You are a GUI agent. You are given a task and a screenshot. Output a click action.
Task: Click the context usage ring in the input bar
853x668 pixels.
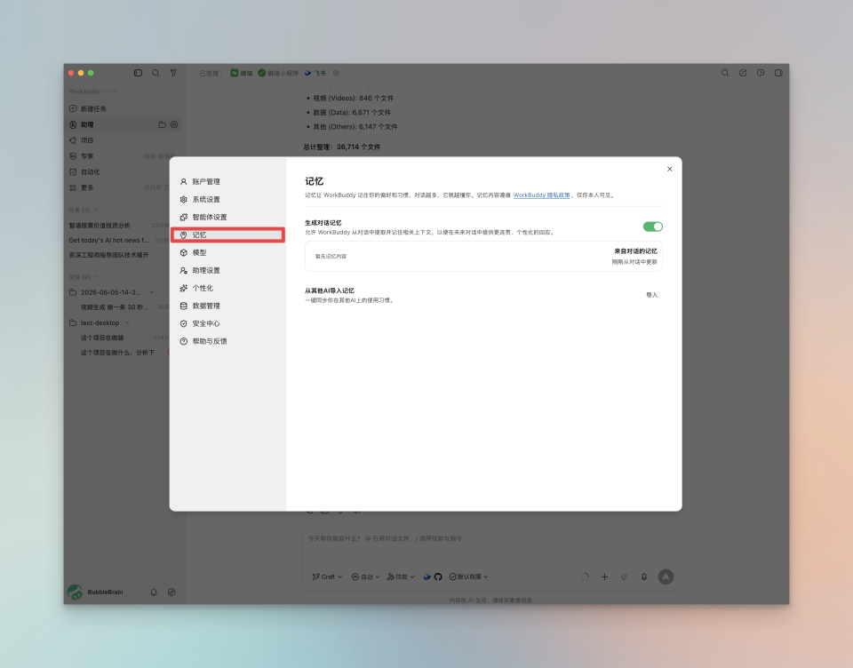pos(585,577)
